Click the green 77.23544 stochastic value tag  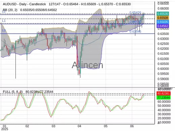[x=164, y=97]
